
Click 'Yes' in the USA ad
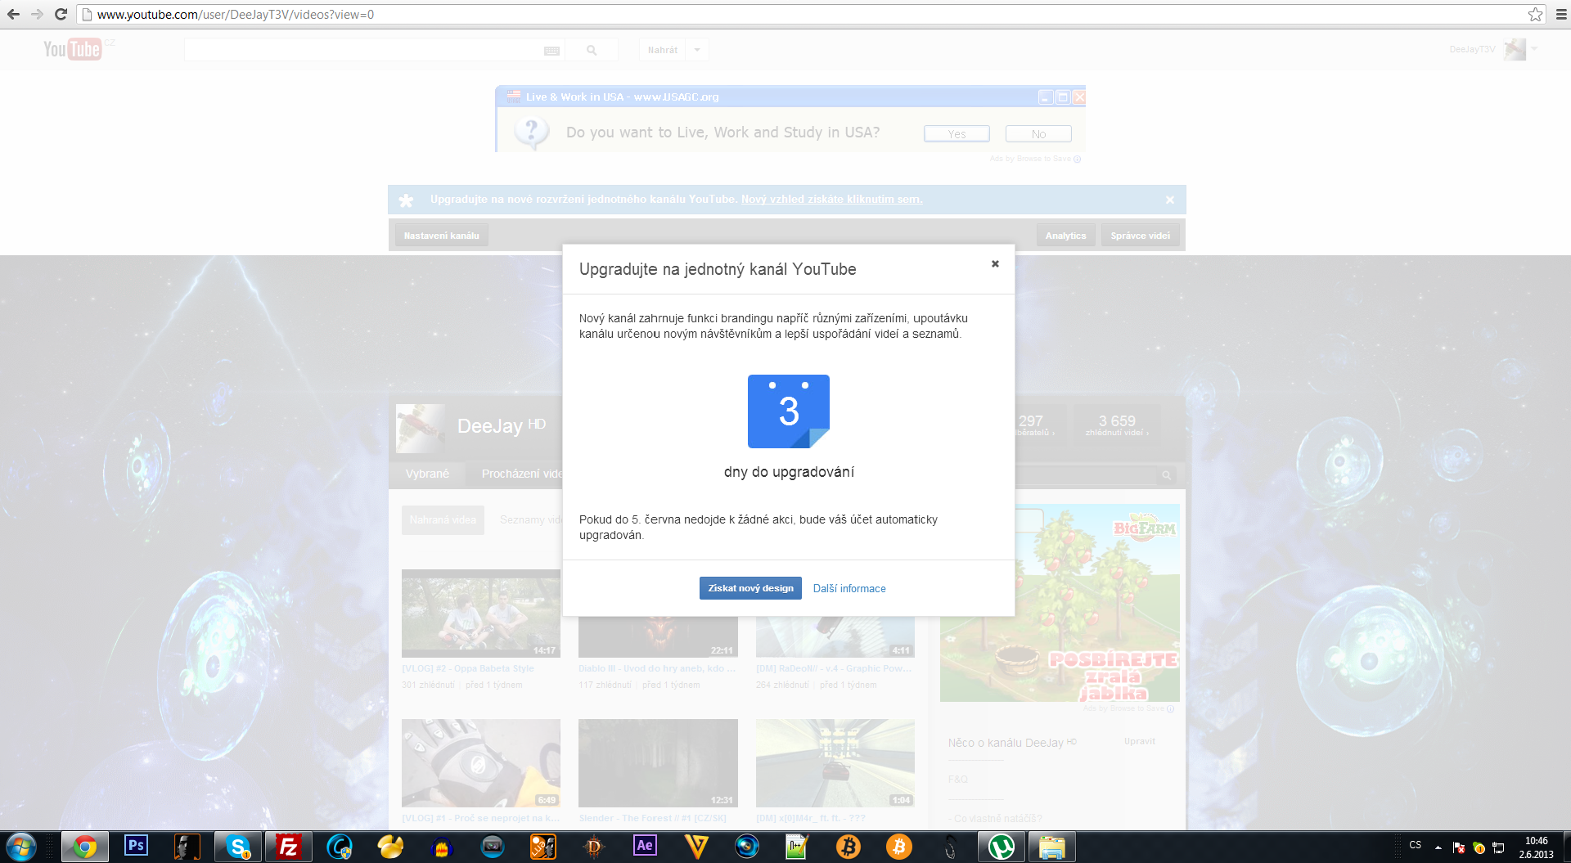click(957, 134)
